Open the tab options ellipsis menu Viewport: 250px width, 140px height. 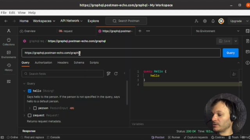(x=148, y=31)
